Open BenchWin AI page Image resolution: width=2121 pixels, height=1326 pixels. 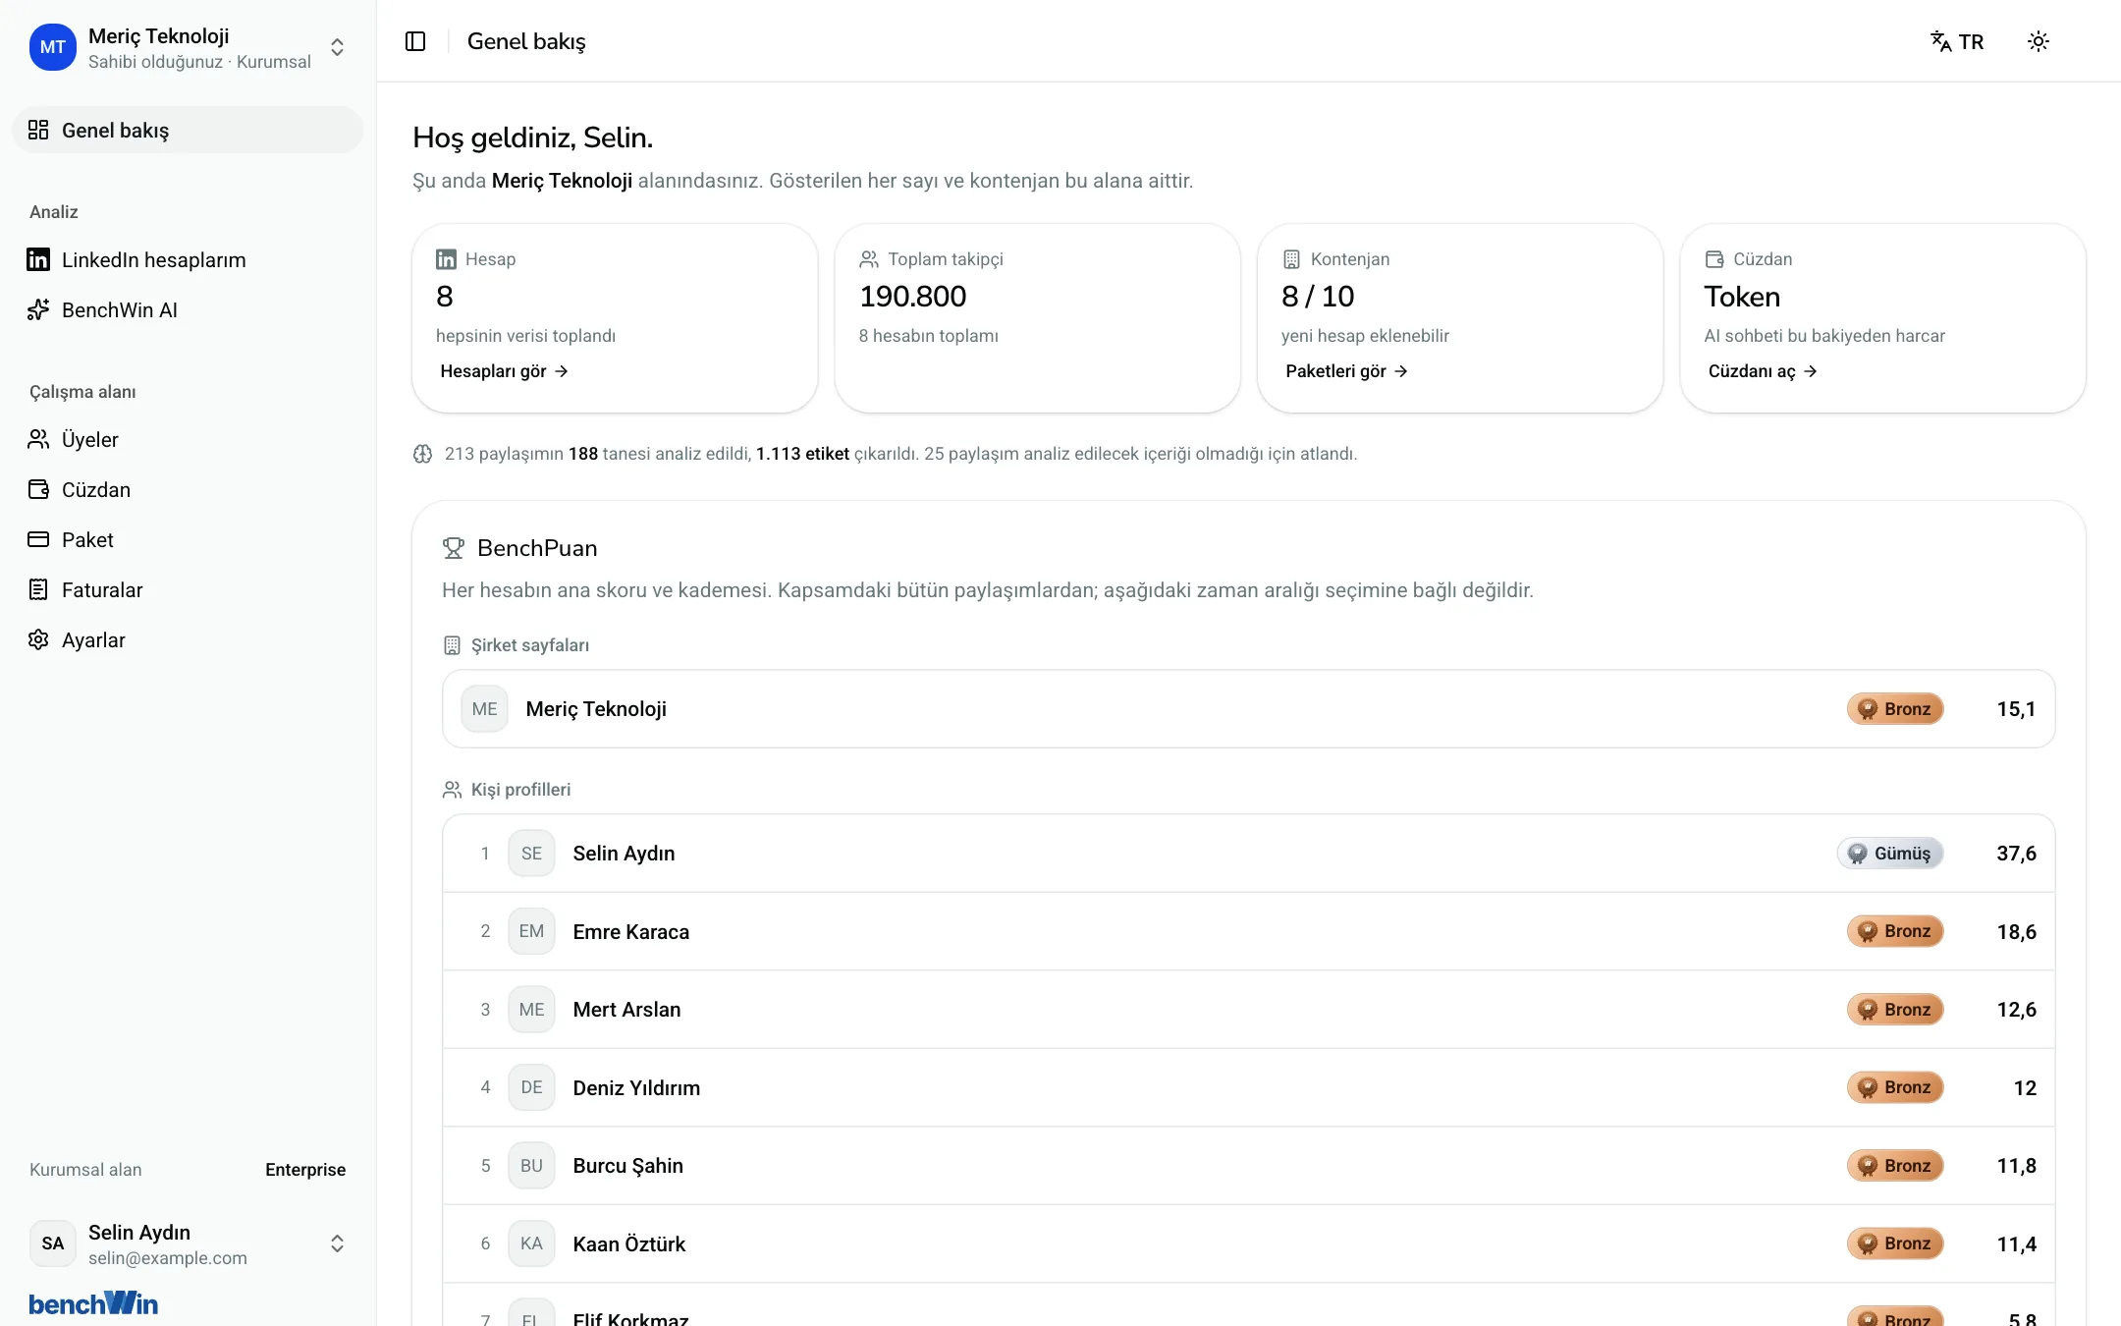pyautogui.click(x=188, y=309)
